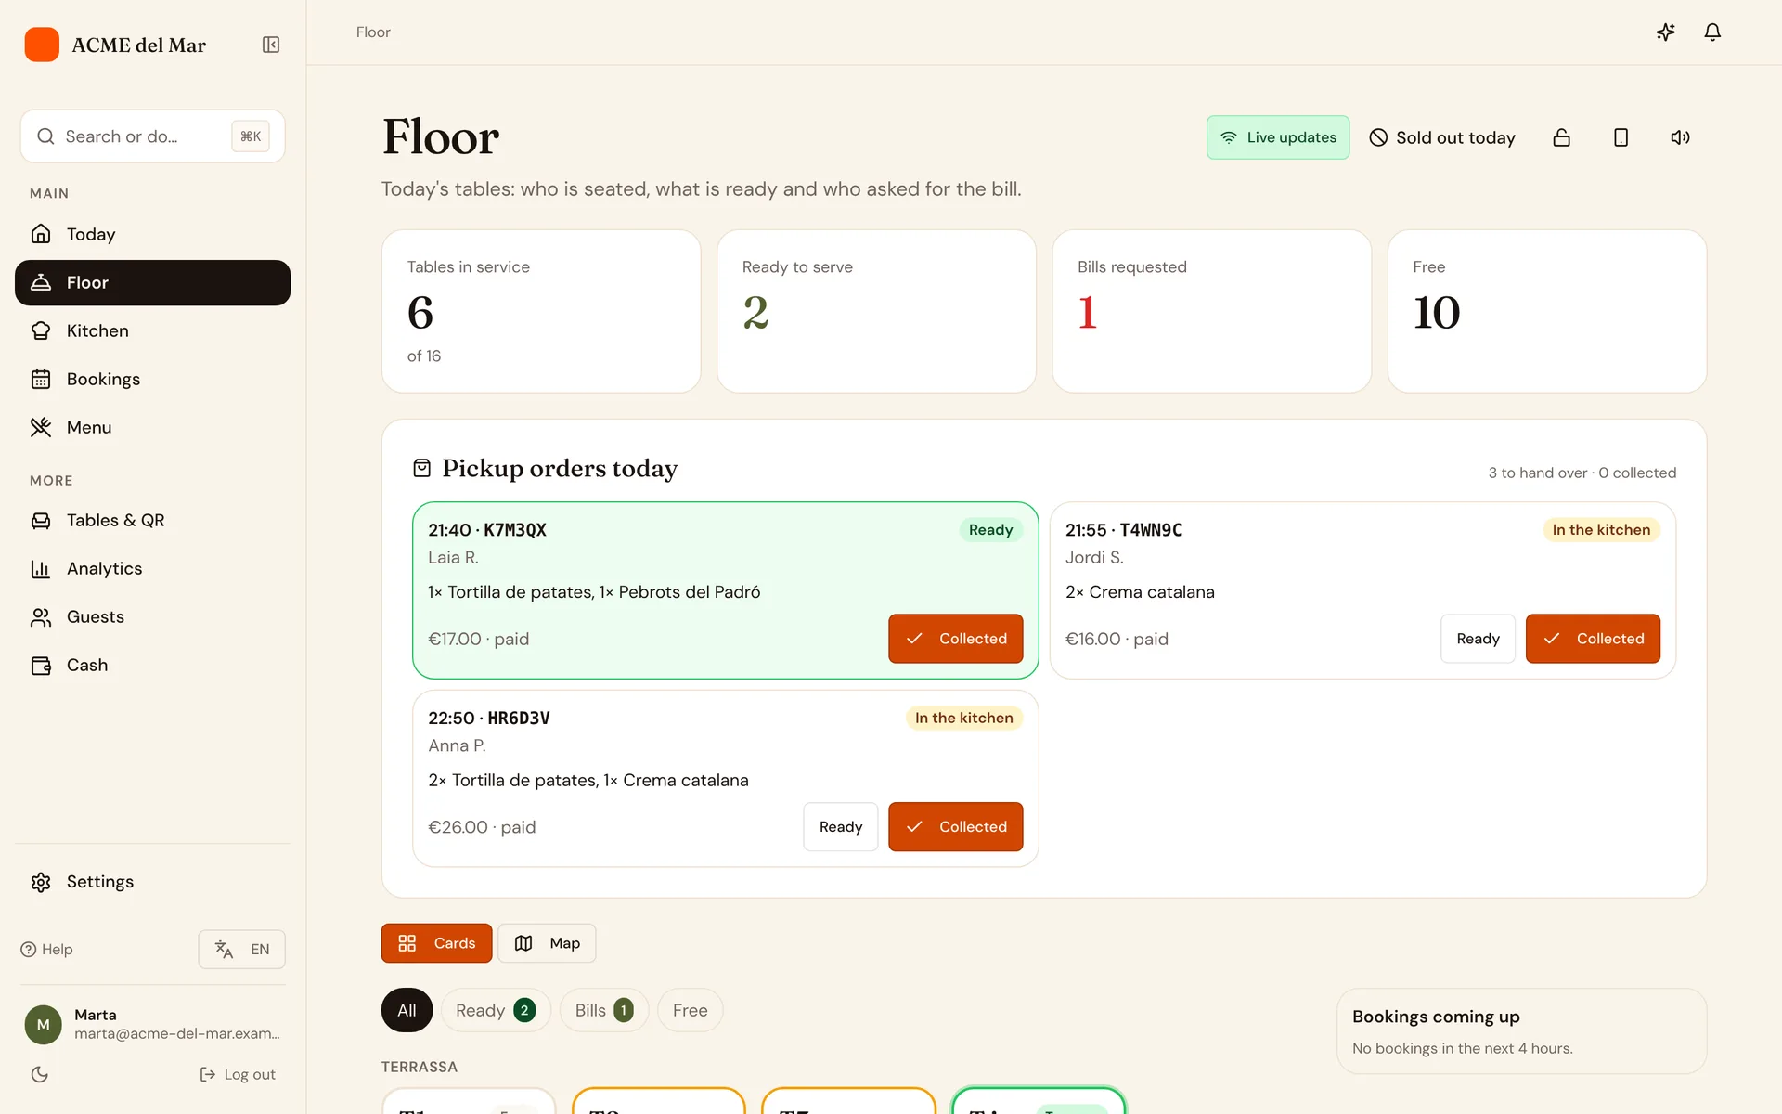Click the Free tables card
This screenshot has width=1782, height=1114.
click(x=1547, y=311)
